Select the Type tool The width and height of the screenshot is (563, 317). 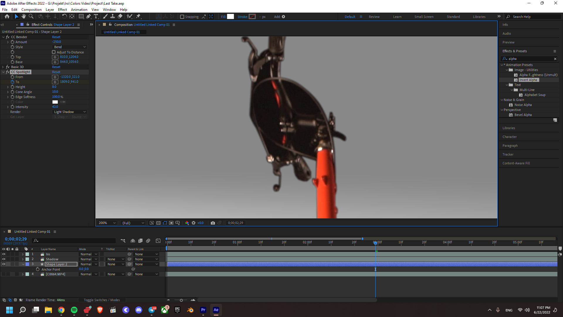point(96,16)
